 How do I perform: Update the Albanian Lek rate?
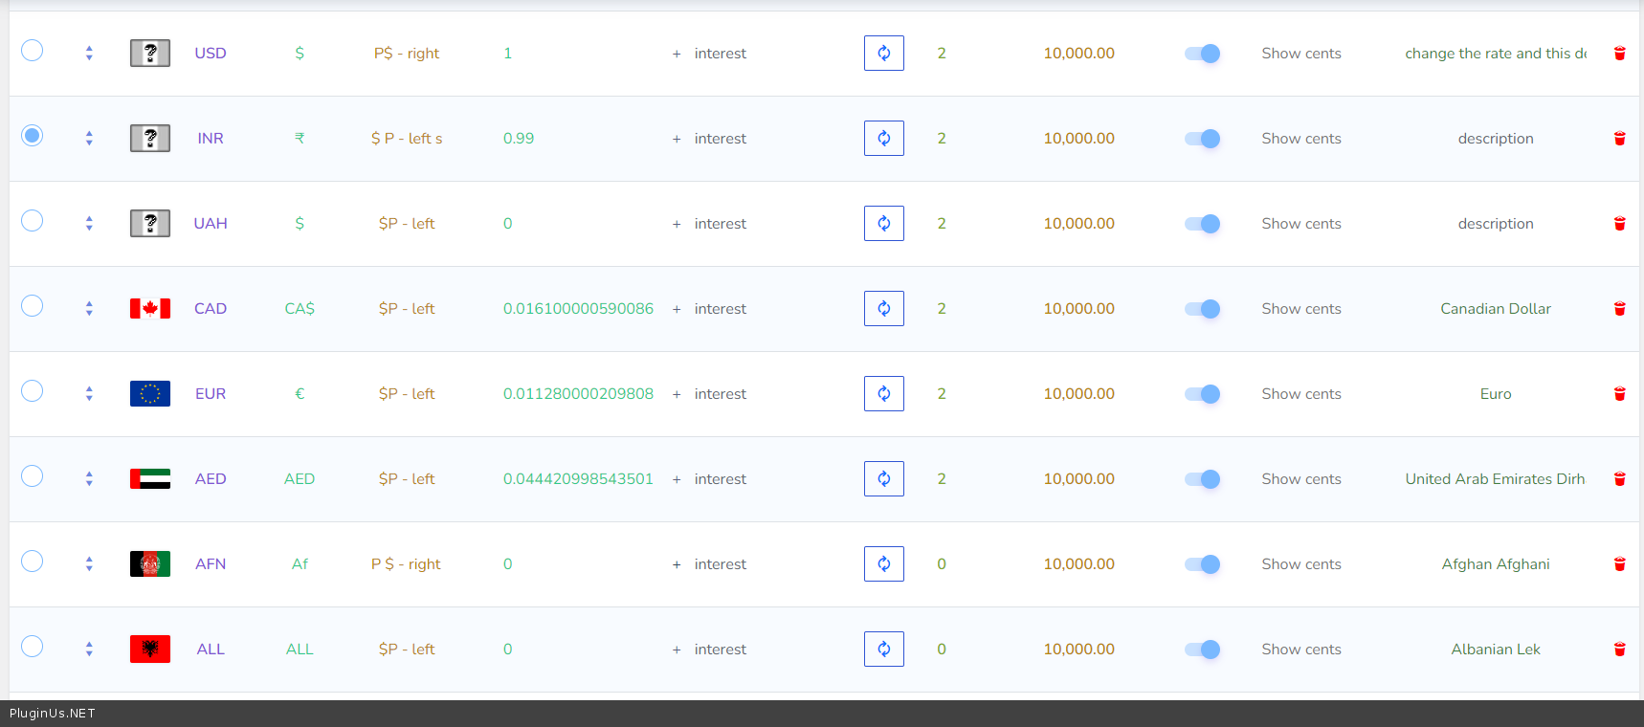pos(884,650)
